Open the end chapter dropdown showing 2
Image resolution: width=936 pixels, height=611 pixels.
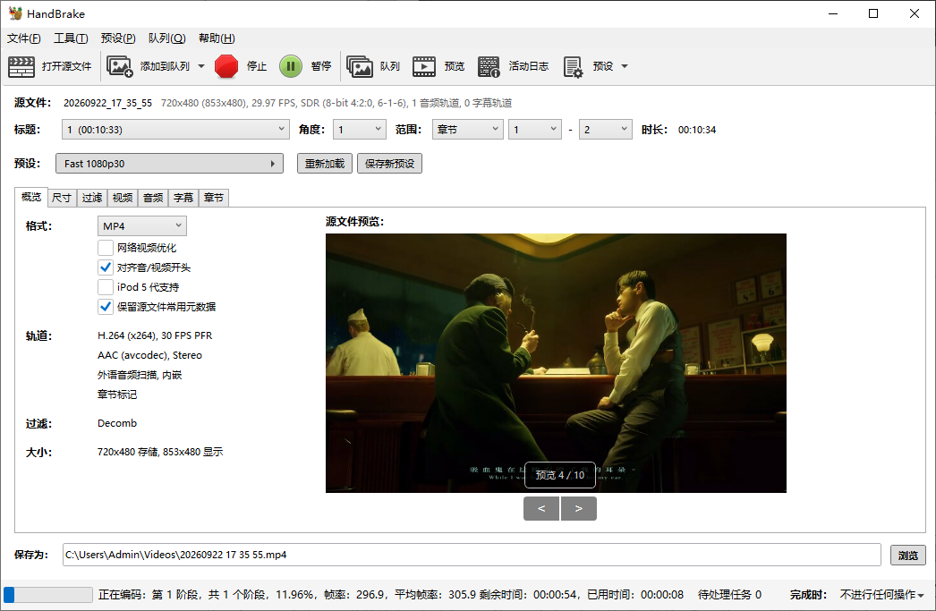[605, 130]
